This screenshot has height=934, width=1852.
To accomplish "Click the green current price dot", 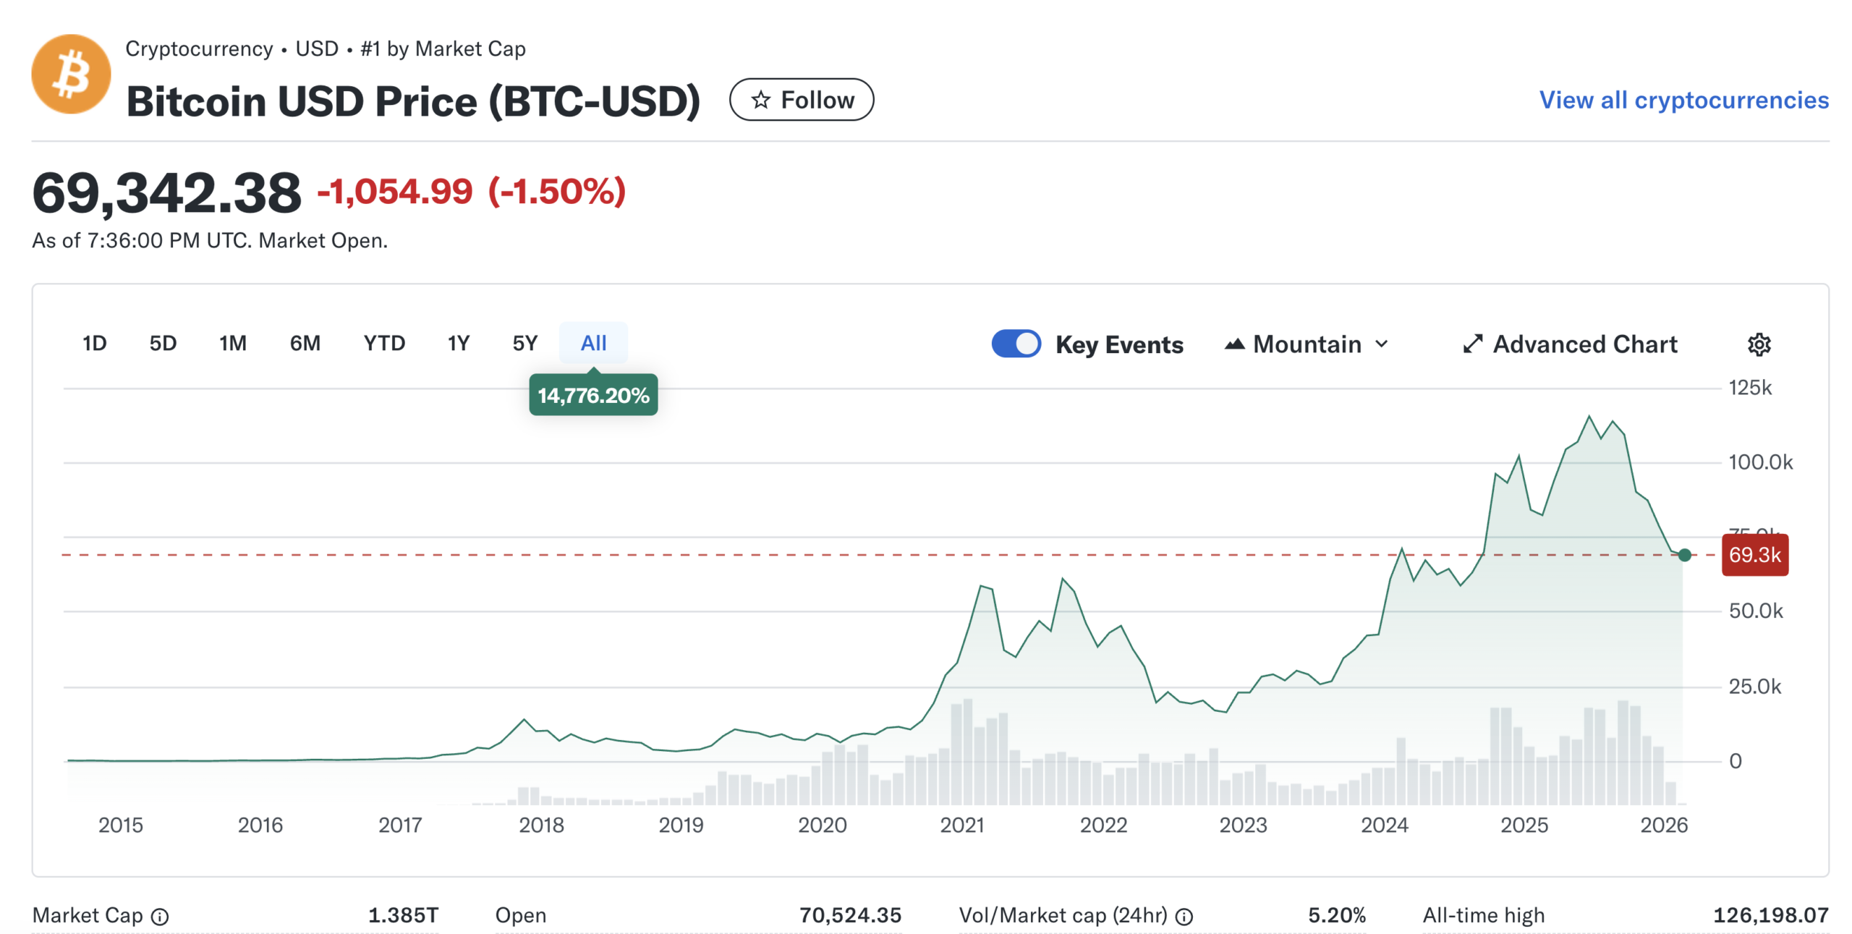I will (1684, 555).
